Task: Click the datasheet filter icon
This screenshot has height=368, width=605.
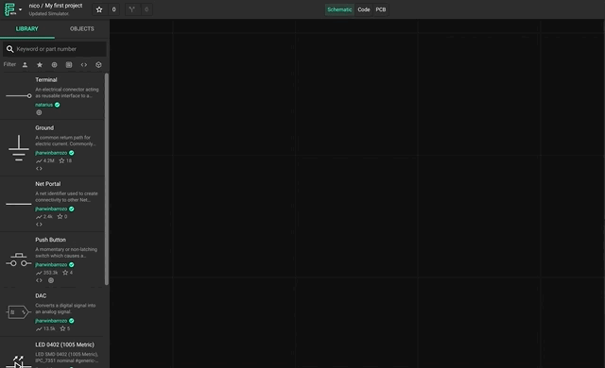Action: click(x=69, y=65)
